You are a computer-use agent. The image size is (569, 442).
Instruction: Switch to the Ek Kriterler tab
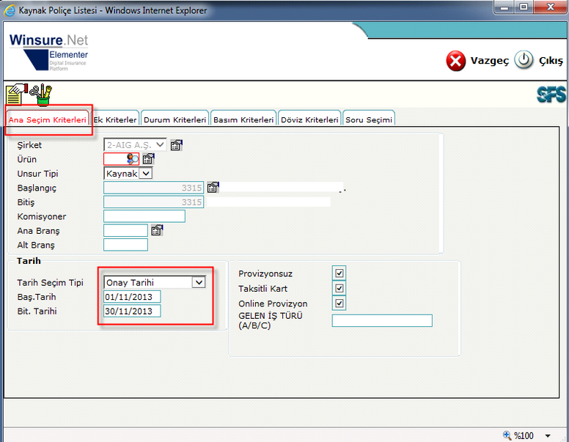click(x=116, y=119)
